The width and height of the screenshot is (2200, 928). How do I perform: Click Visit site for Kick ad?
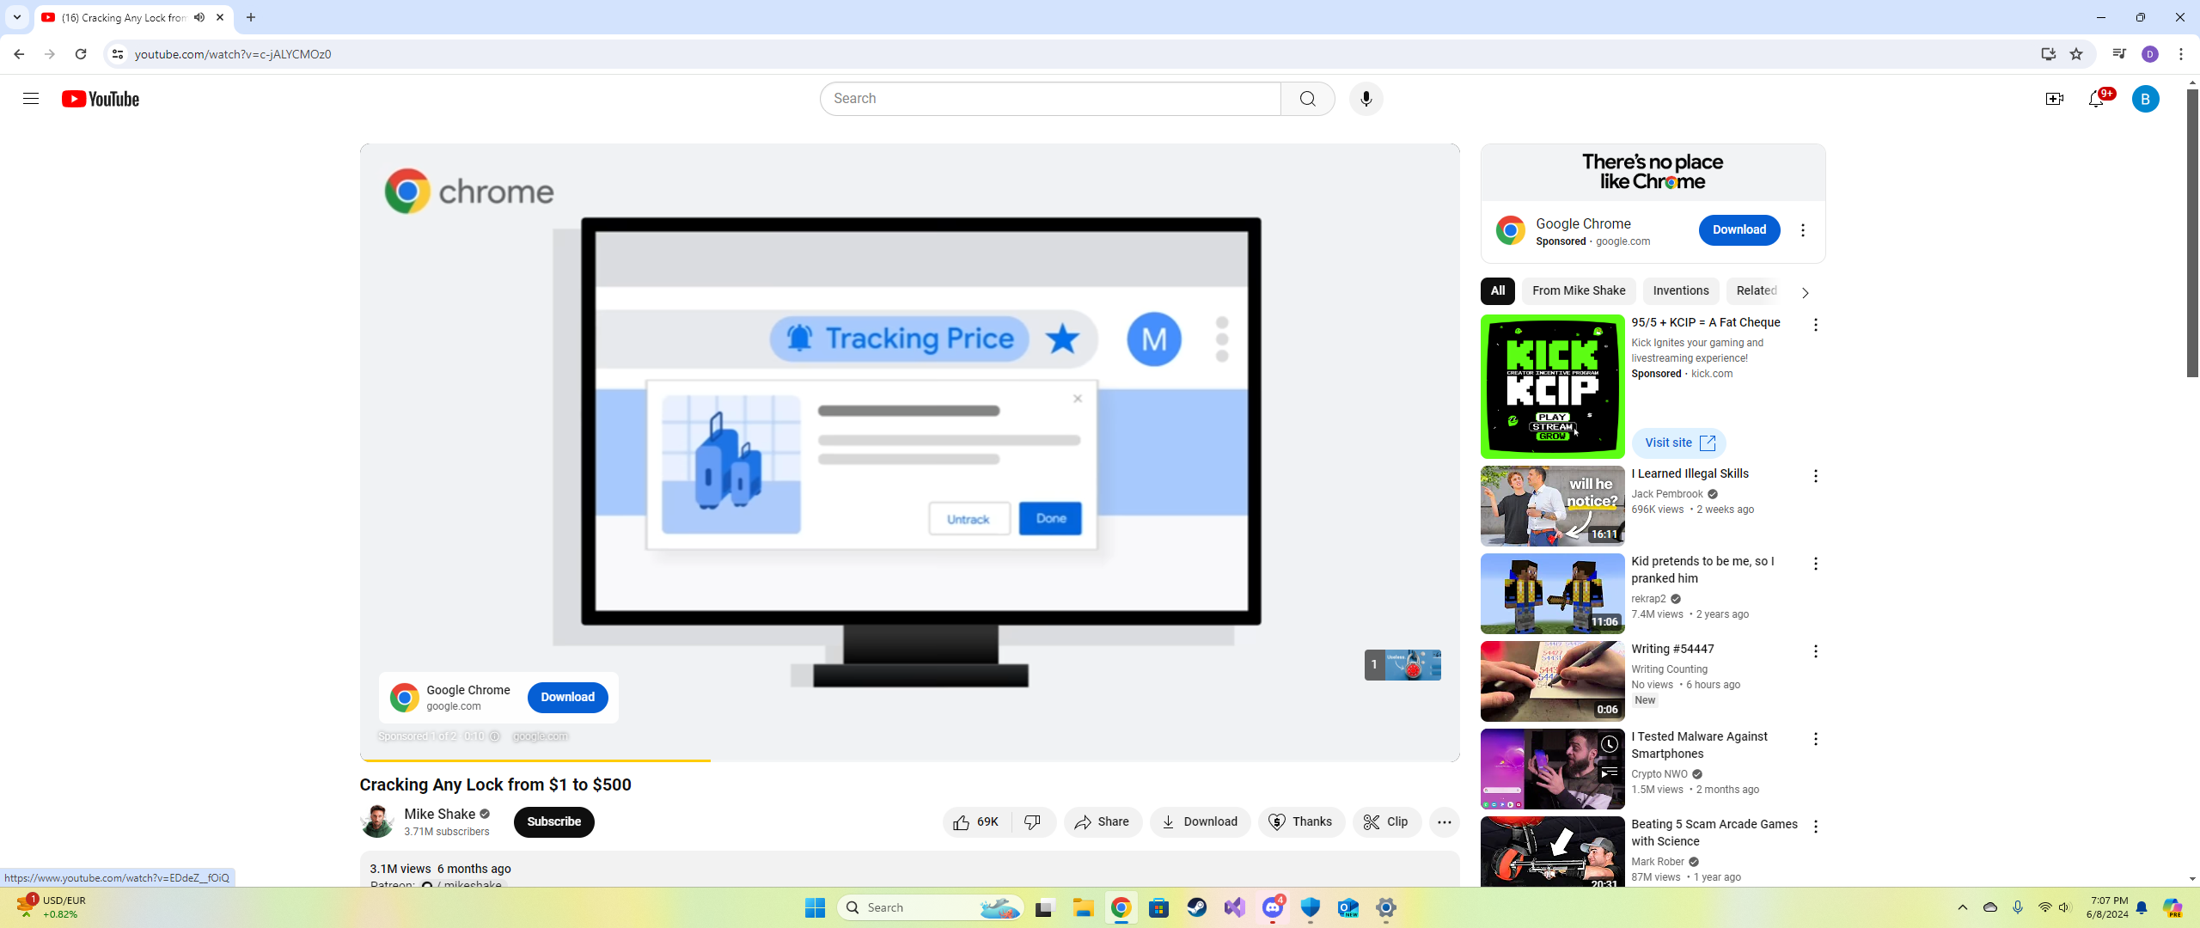click(x=1678, y=443)
